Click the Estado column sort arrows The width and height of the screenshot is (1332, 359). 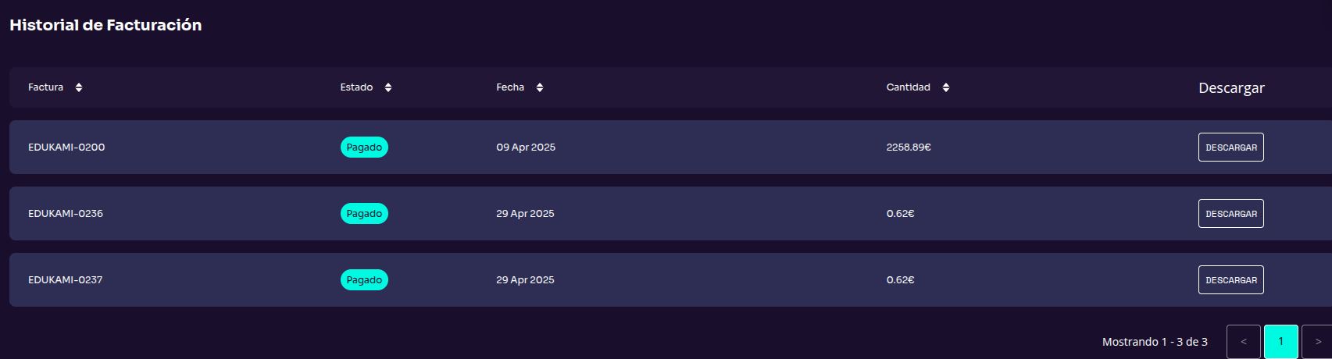tap(388, 87)
